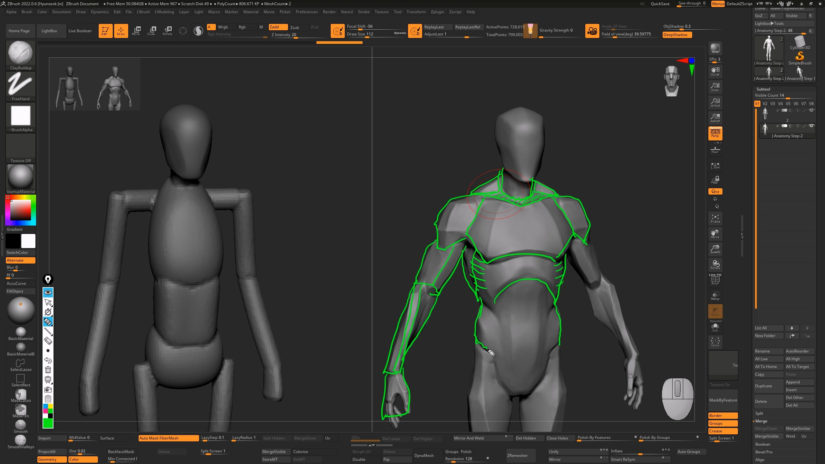Expand the Split section
Image resolution: width=825 pixels, height=464 pixels.
(x=759, y=413)
